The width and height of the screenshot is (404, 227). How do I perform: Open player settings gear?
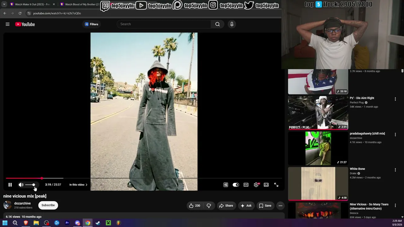click(x=256, y=185)
